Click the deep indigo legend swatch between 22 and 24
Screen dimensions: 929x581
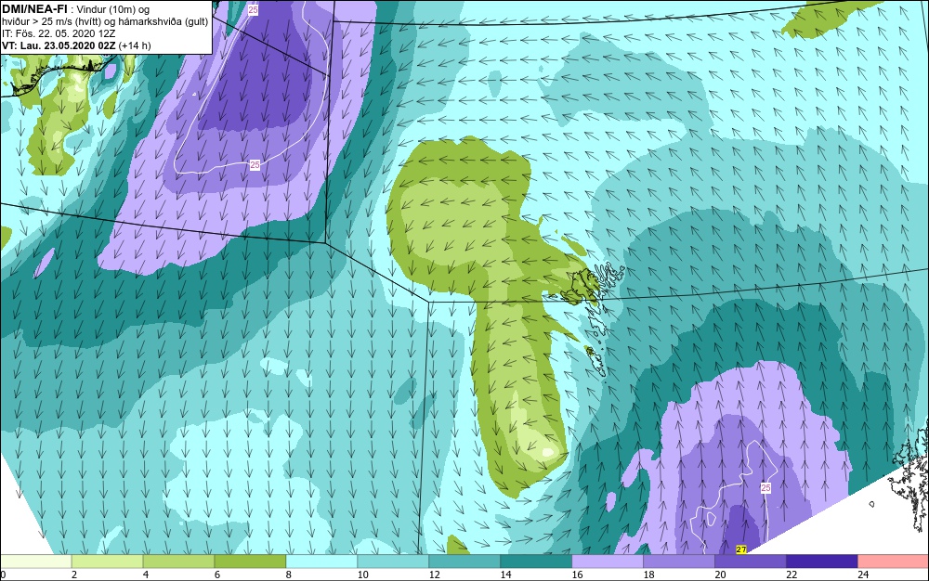822,562
